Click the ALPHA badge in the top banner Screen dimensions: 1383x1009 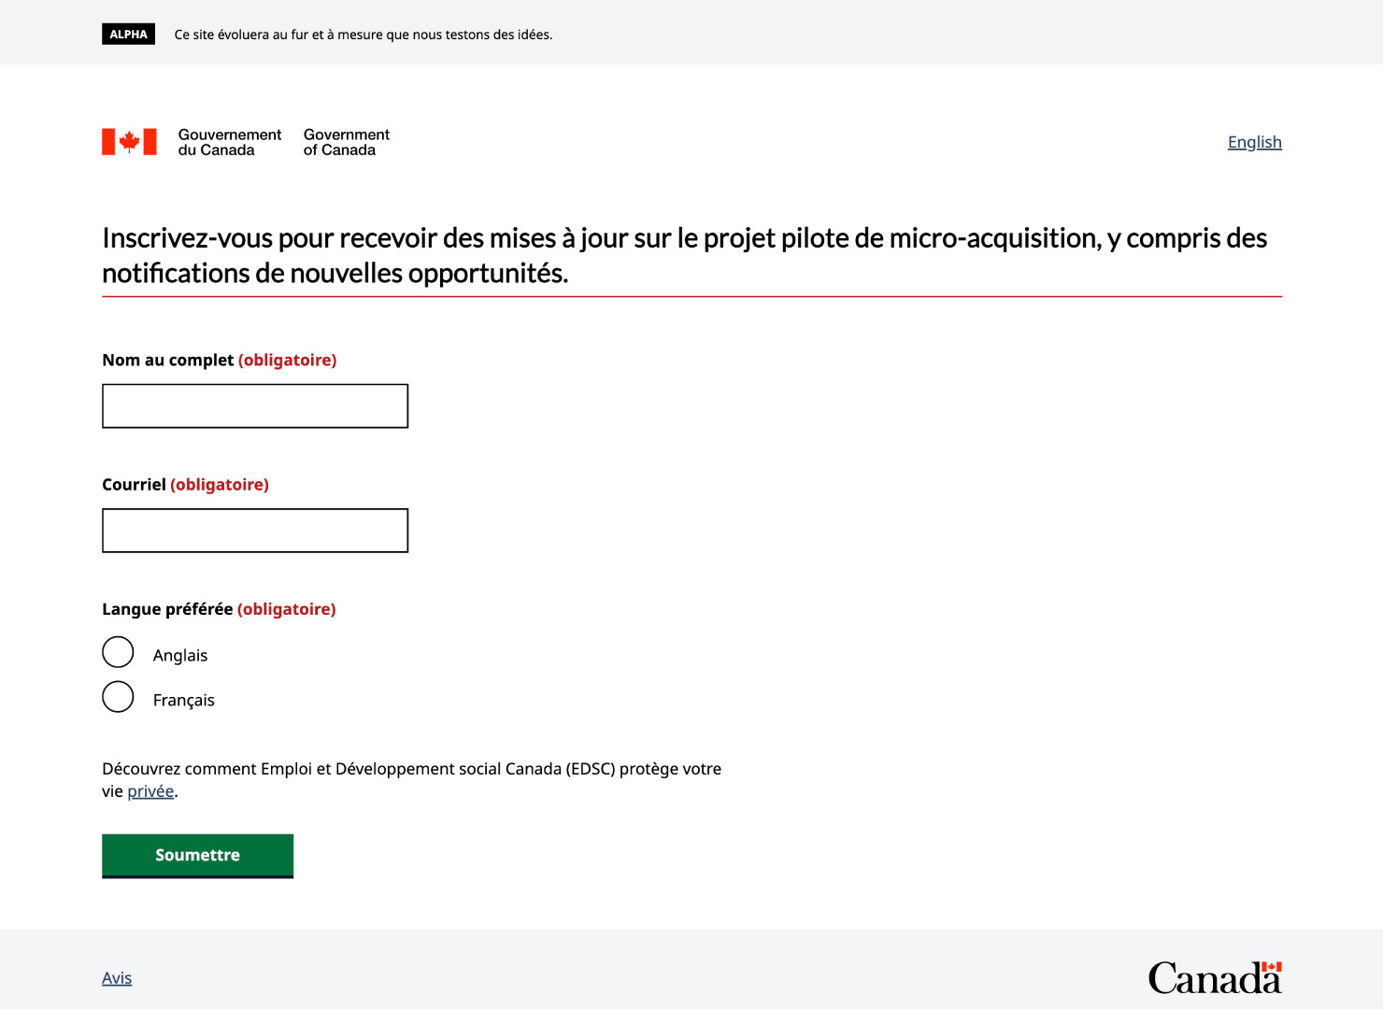pyautogui.click(x=128, y=34)
